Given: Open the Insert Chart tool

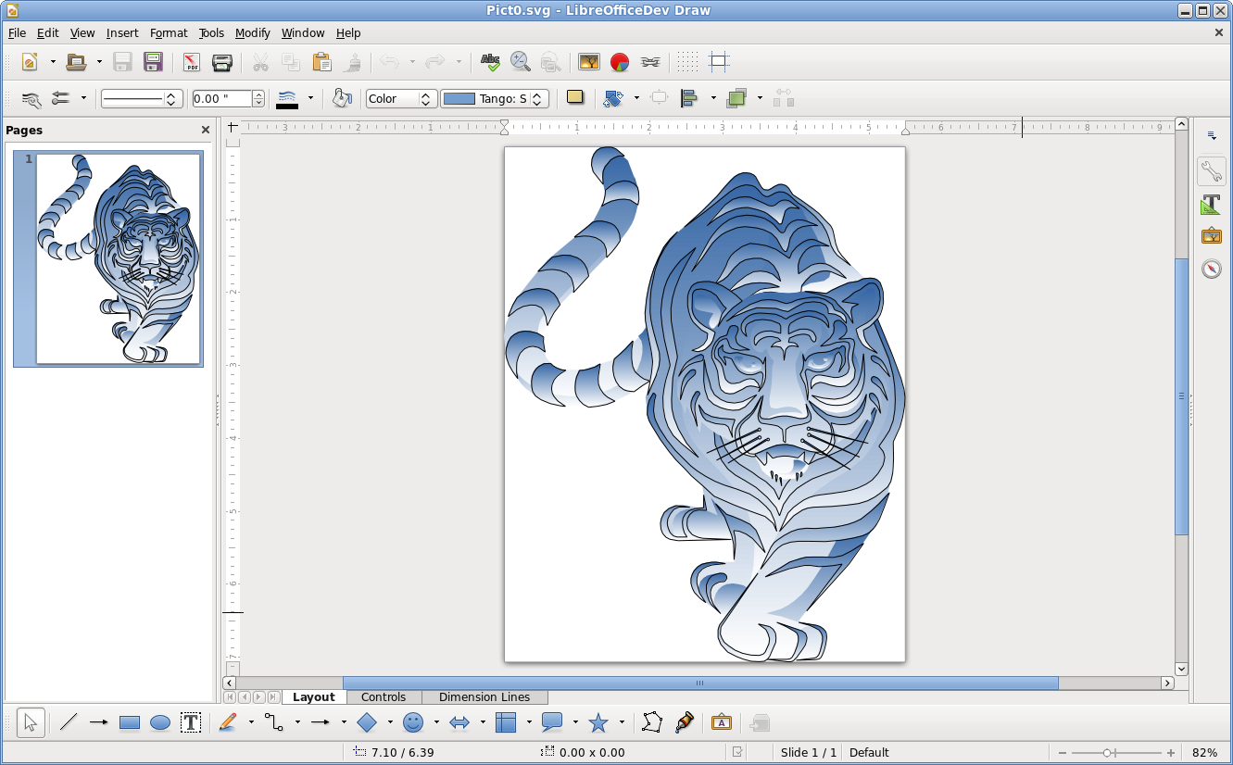Looking at the screenshot, I should pyautogui.click(x=620, y=62).
